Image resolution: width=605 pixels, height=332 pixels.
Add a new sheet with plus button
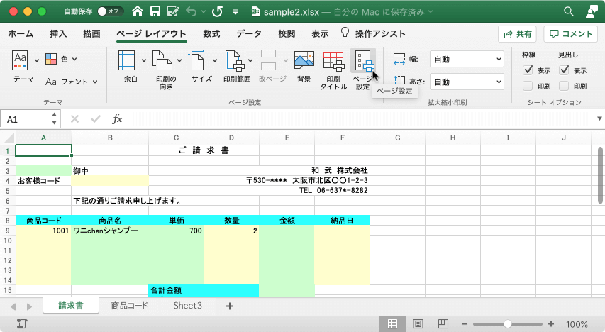pyautogui.click(x=230, y=306)
